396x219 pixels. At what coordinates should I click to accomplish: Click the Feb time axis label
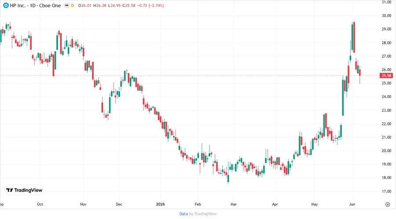198,204
